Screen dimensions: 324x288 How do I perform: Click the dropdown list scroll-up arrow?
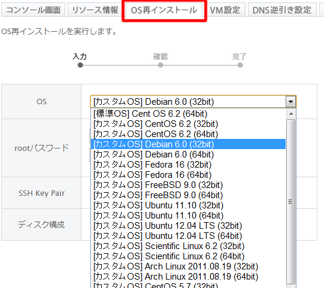[x=291, y=114]
